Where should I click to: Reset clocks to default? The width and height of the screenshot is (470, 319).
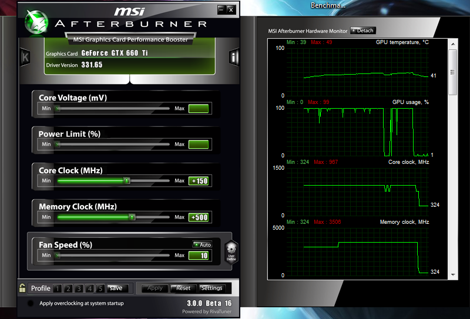(x=183, y=288)
